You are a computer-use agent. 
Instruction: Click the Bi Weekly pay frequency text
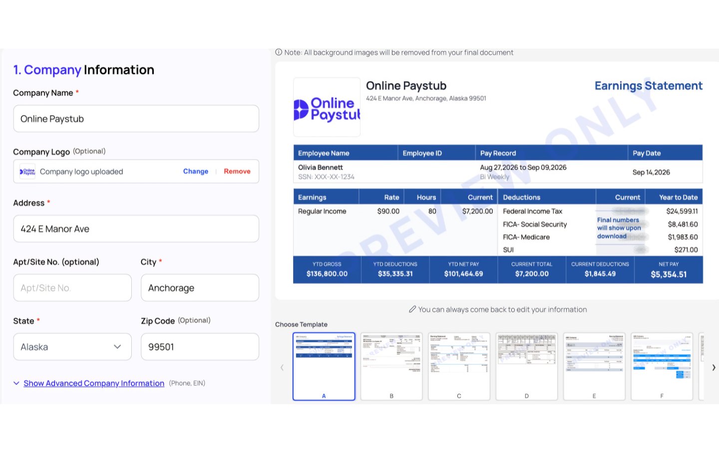pos(495,177)
